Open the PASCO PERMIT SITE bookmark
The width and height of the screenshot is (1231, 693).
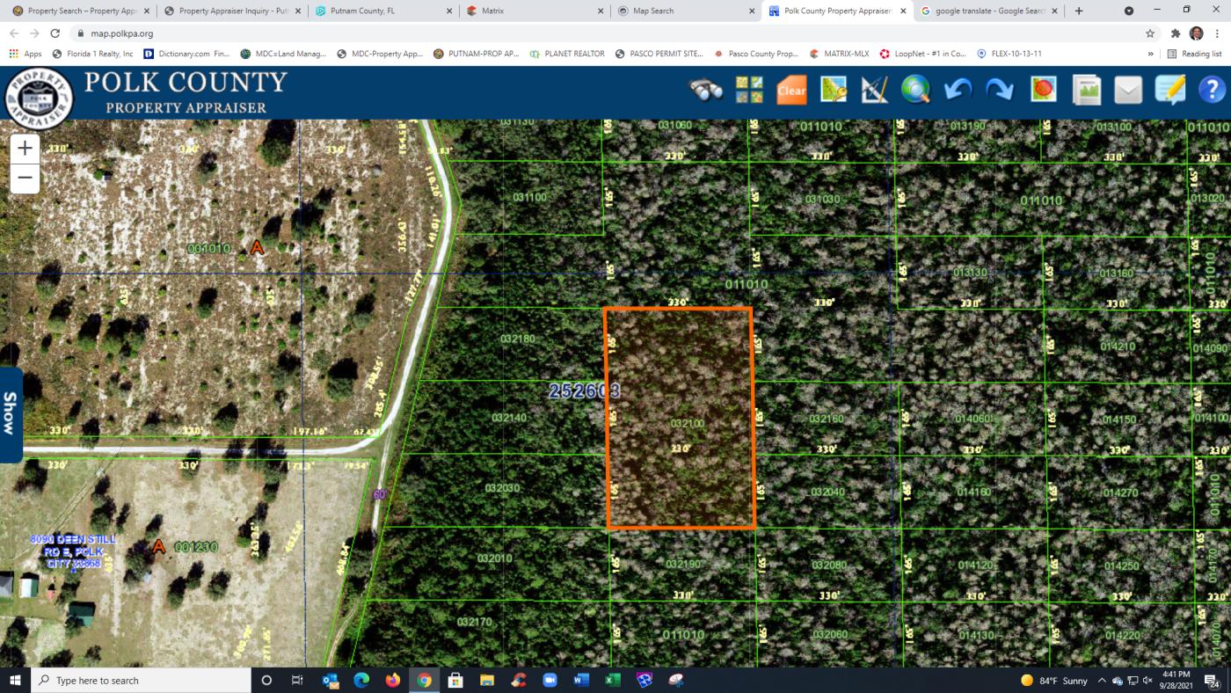click(659, 54)
